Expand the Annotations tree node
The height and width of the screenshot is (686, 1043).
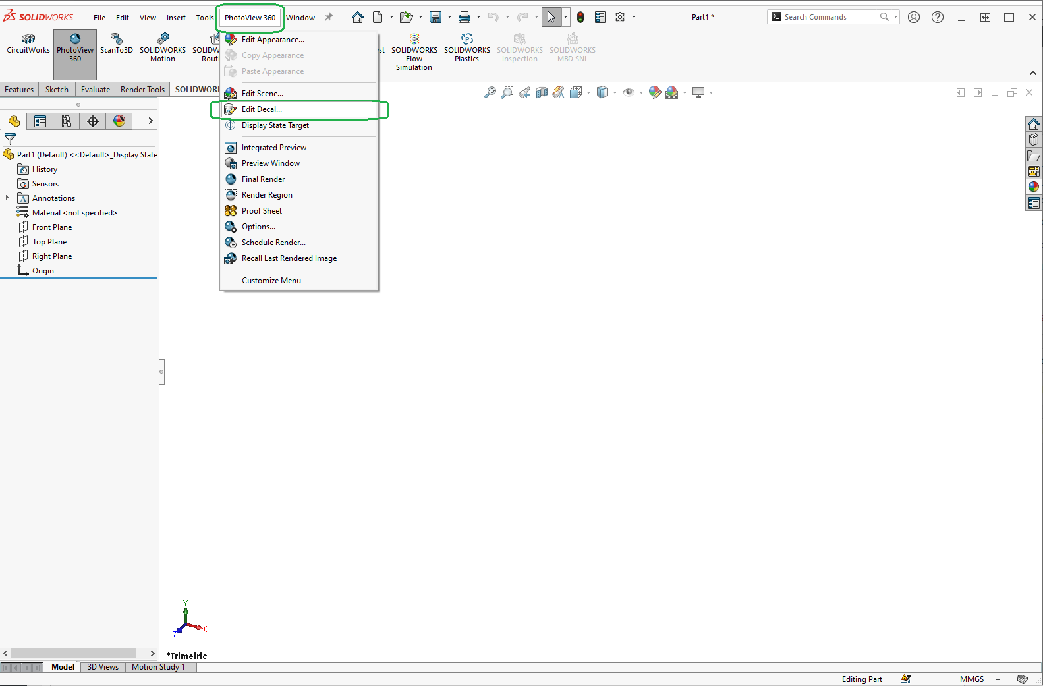(7, 198)
